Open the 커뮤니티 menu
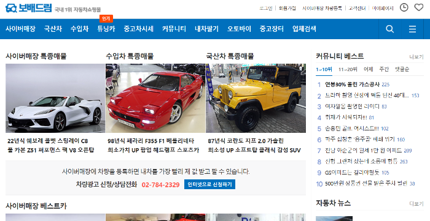The height and width of the screenshot is (221, 430). click(174, 29)
